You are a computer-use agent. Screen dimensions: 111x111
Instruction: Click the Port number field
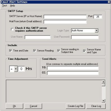(x=98, y=17)
